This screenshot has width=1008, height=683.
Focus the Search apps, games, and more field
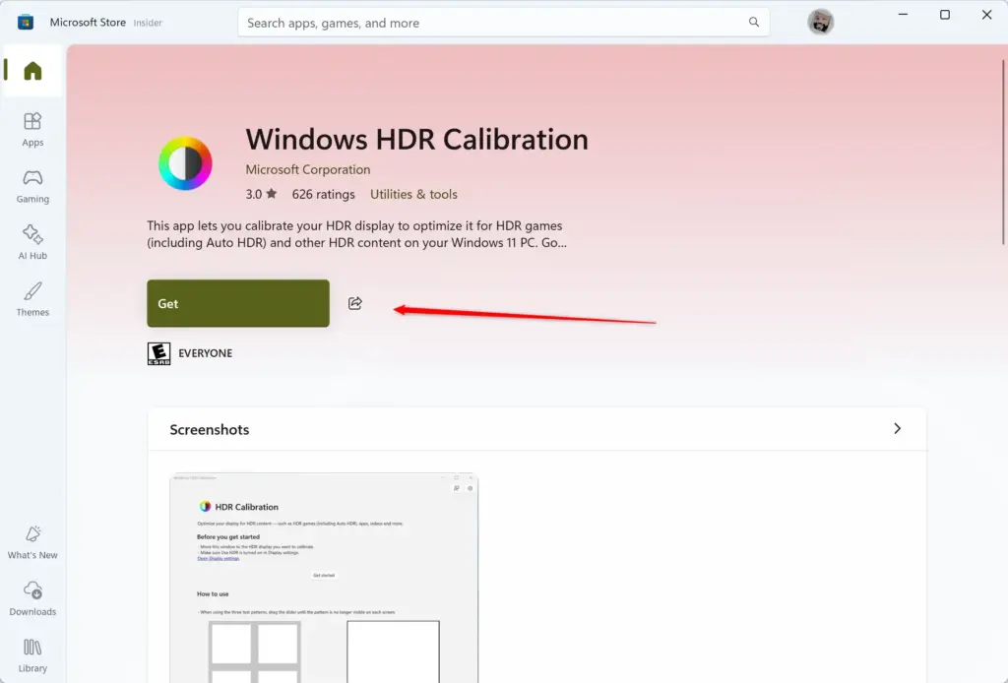pos(503,23)
